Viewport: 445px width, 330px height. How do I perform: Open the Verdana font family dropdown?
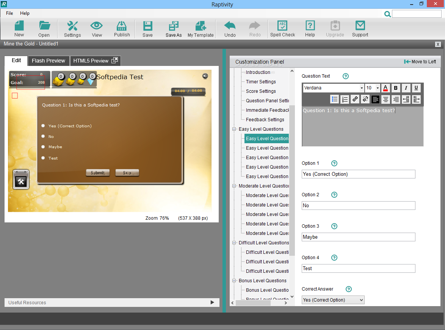pos(362,88)
